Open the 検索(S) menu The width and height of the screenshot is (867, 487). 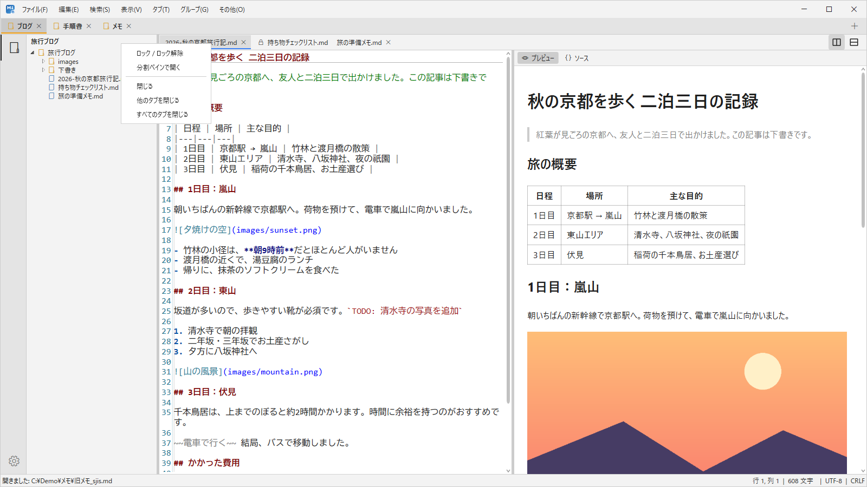click(100, 9)
